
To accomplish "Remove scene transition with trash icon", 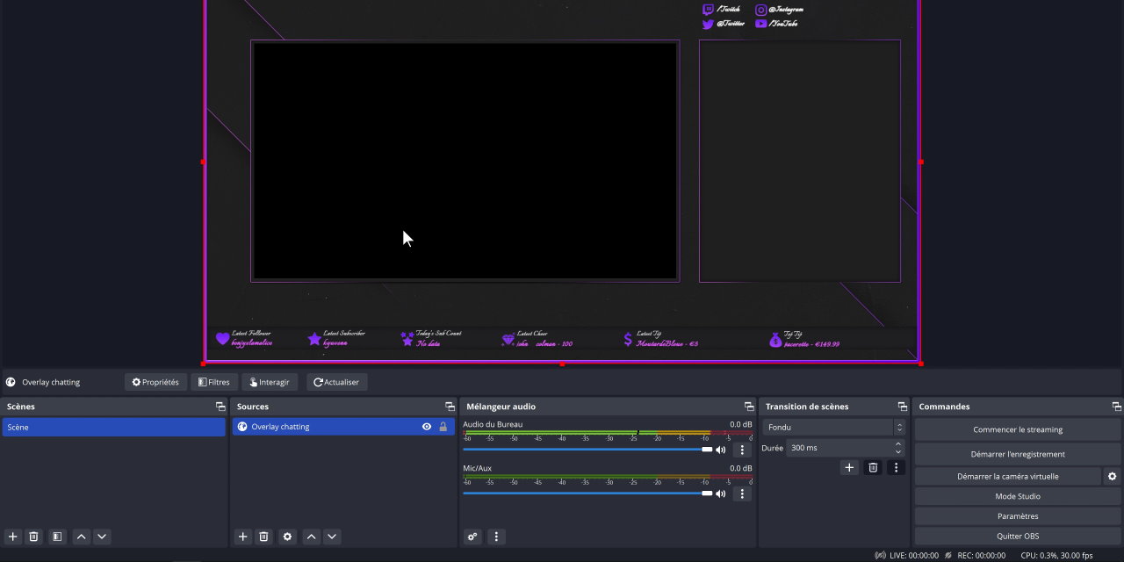I will click(x=873, y=467).
